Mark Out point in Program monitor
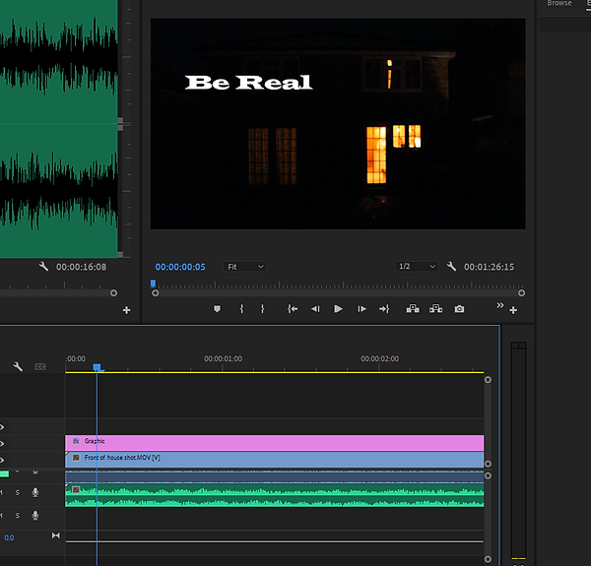Screen dimensions: 591x566 click(263, 309)
